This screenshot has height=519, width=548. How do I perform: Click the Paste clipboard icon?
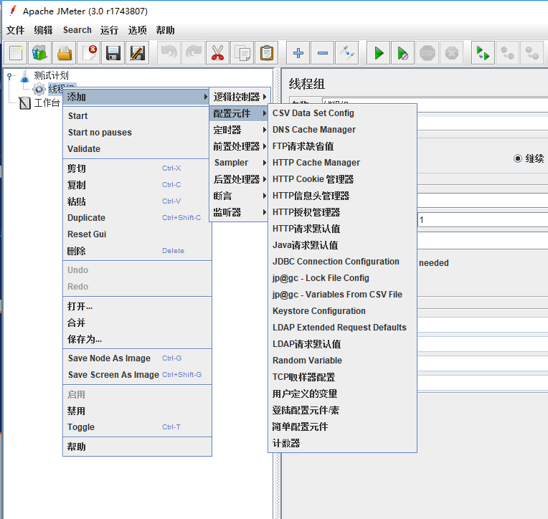click(267, 53)
